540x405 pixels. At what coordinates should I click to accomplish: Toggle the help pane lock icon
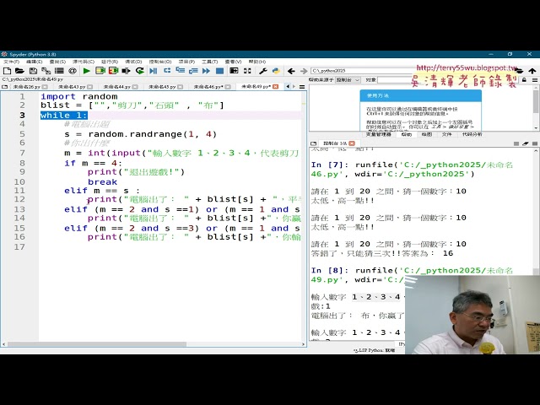(x=524, y=80)
